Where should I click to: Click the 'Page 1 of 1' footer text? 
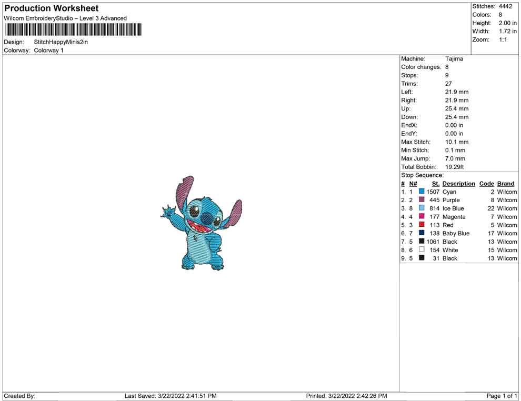point(502,396)
